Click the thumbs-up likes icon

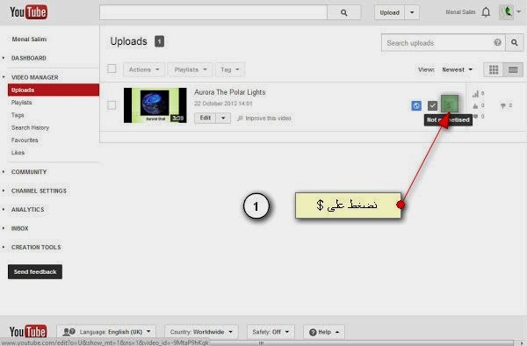click(x=475, y=105)
